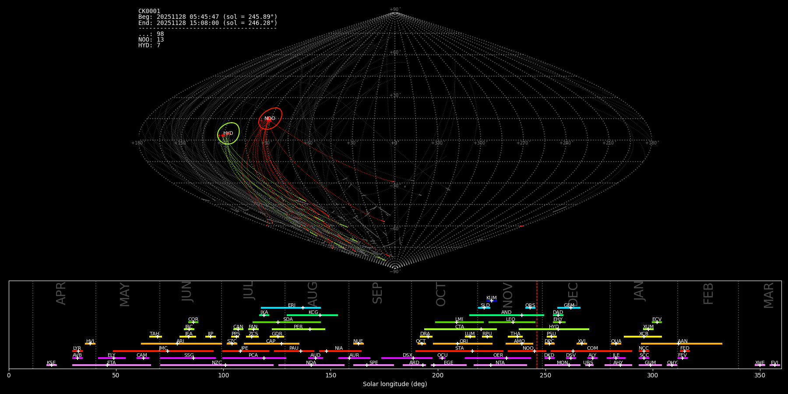
Task: Click the +210 longitude label on sky map
Action: (608, 143)
